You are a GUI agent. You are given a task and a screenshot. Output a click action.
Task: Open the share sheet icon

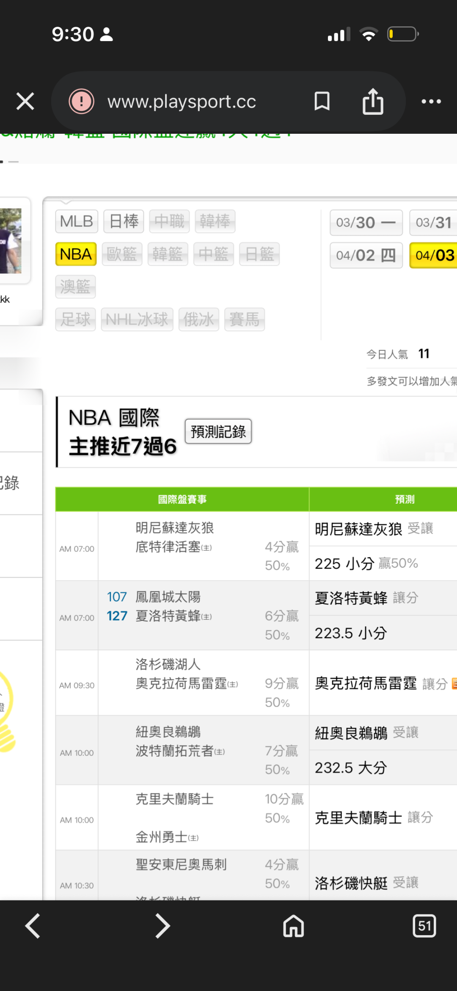(x=373, y=102)
